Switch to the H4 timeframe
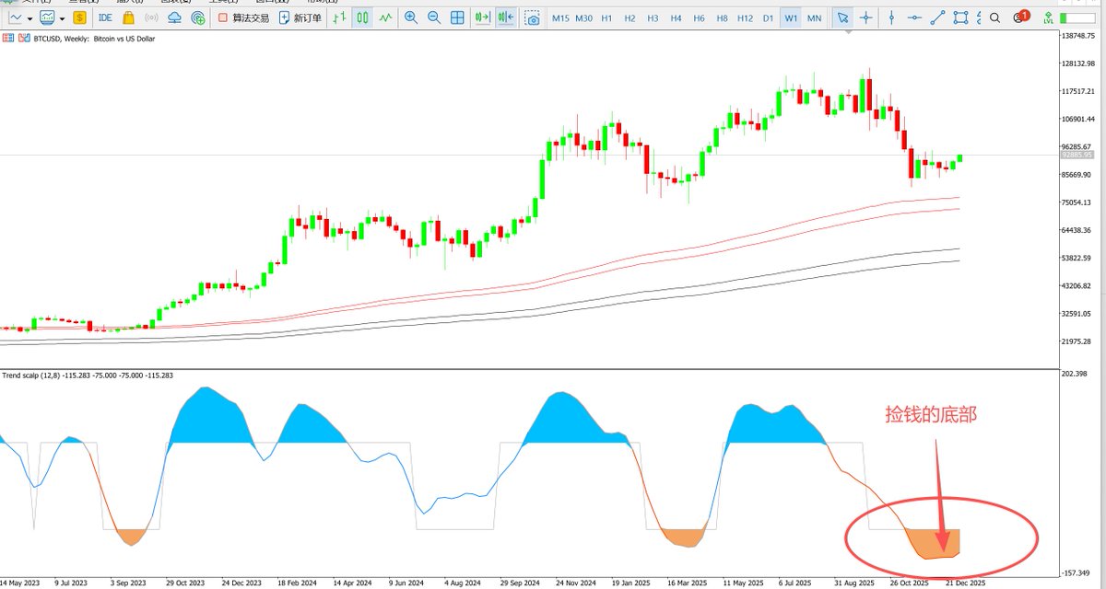 click(x=676, y=18)
